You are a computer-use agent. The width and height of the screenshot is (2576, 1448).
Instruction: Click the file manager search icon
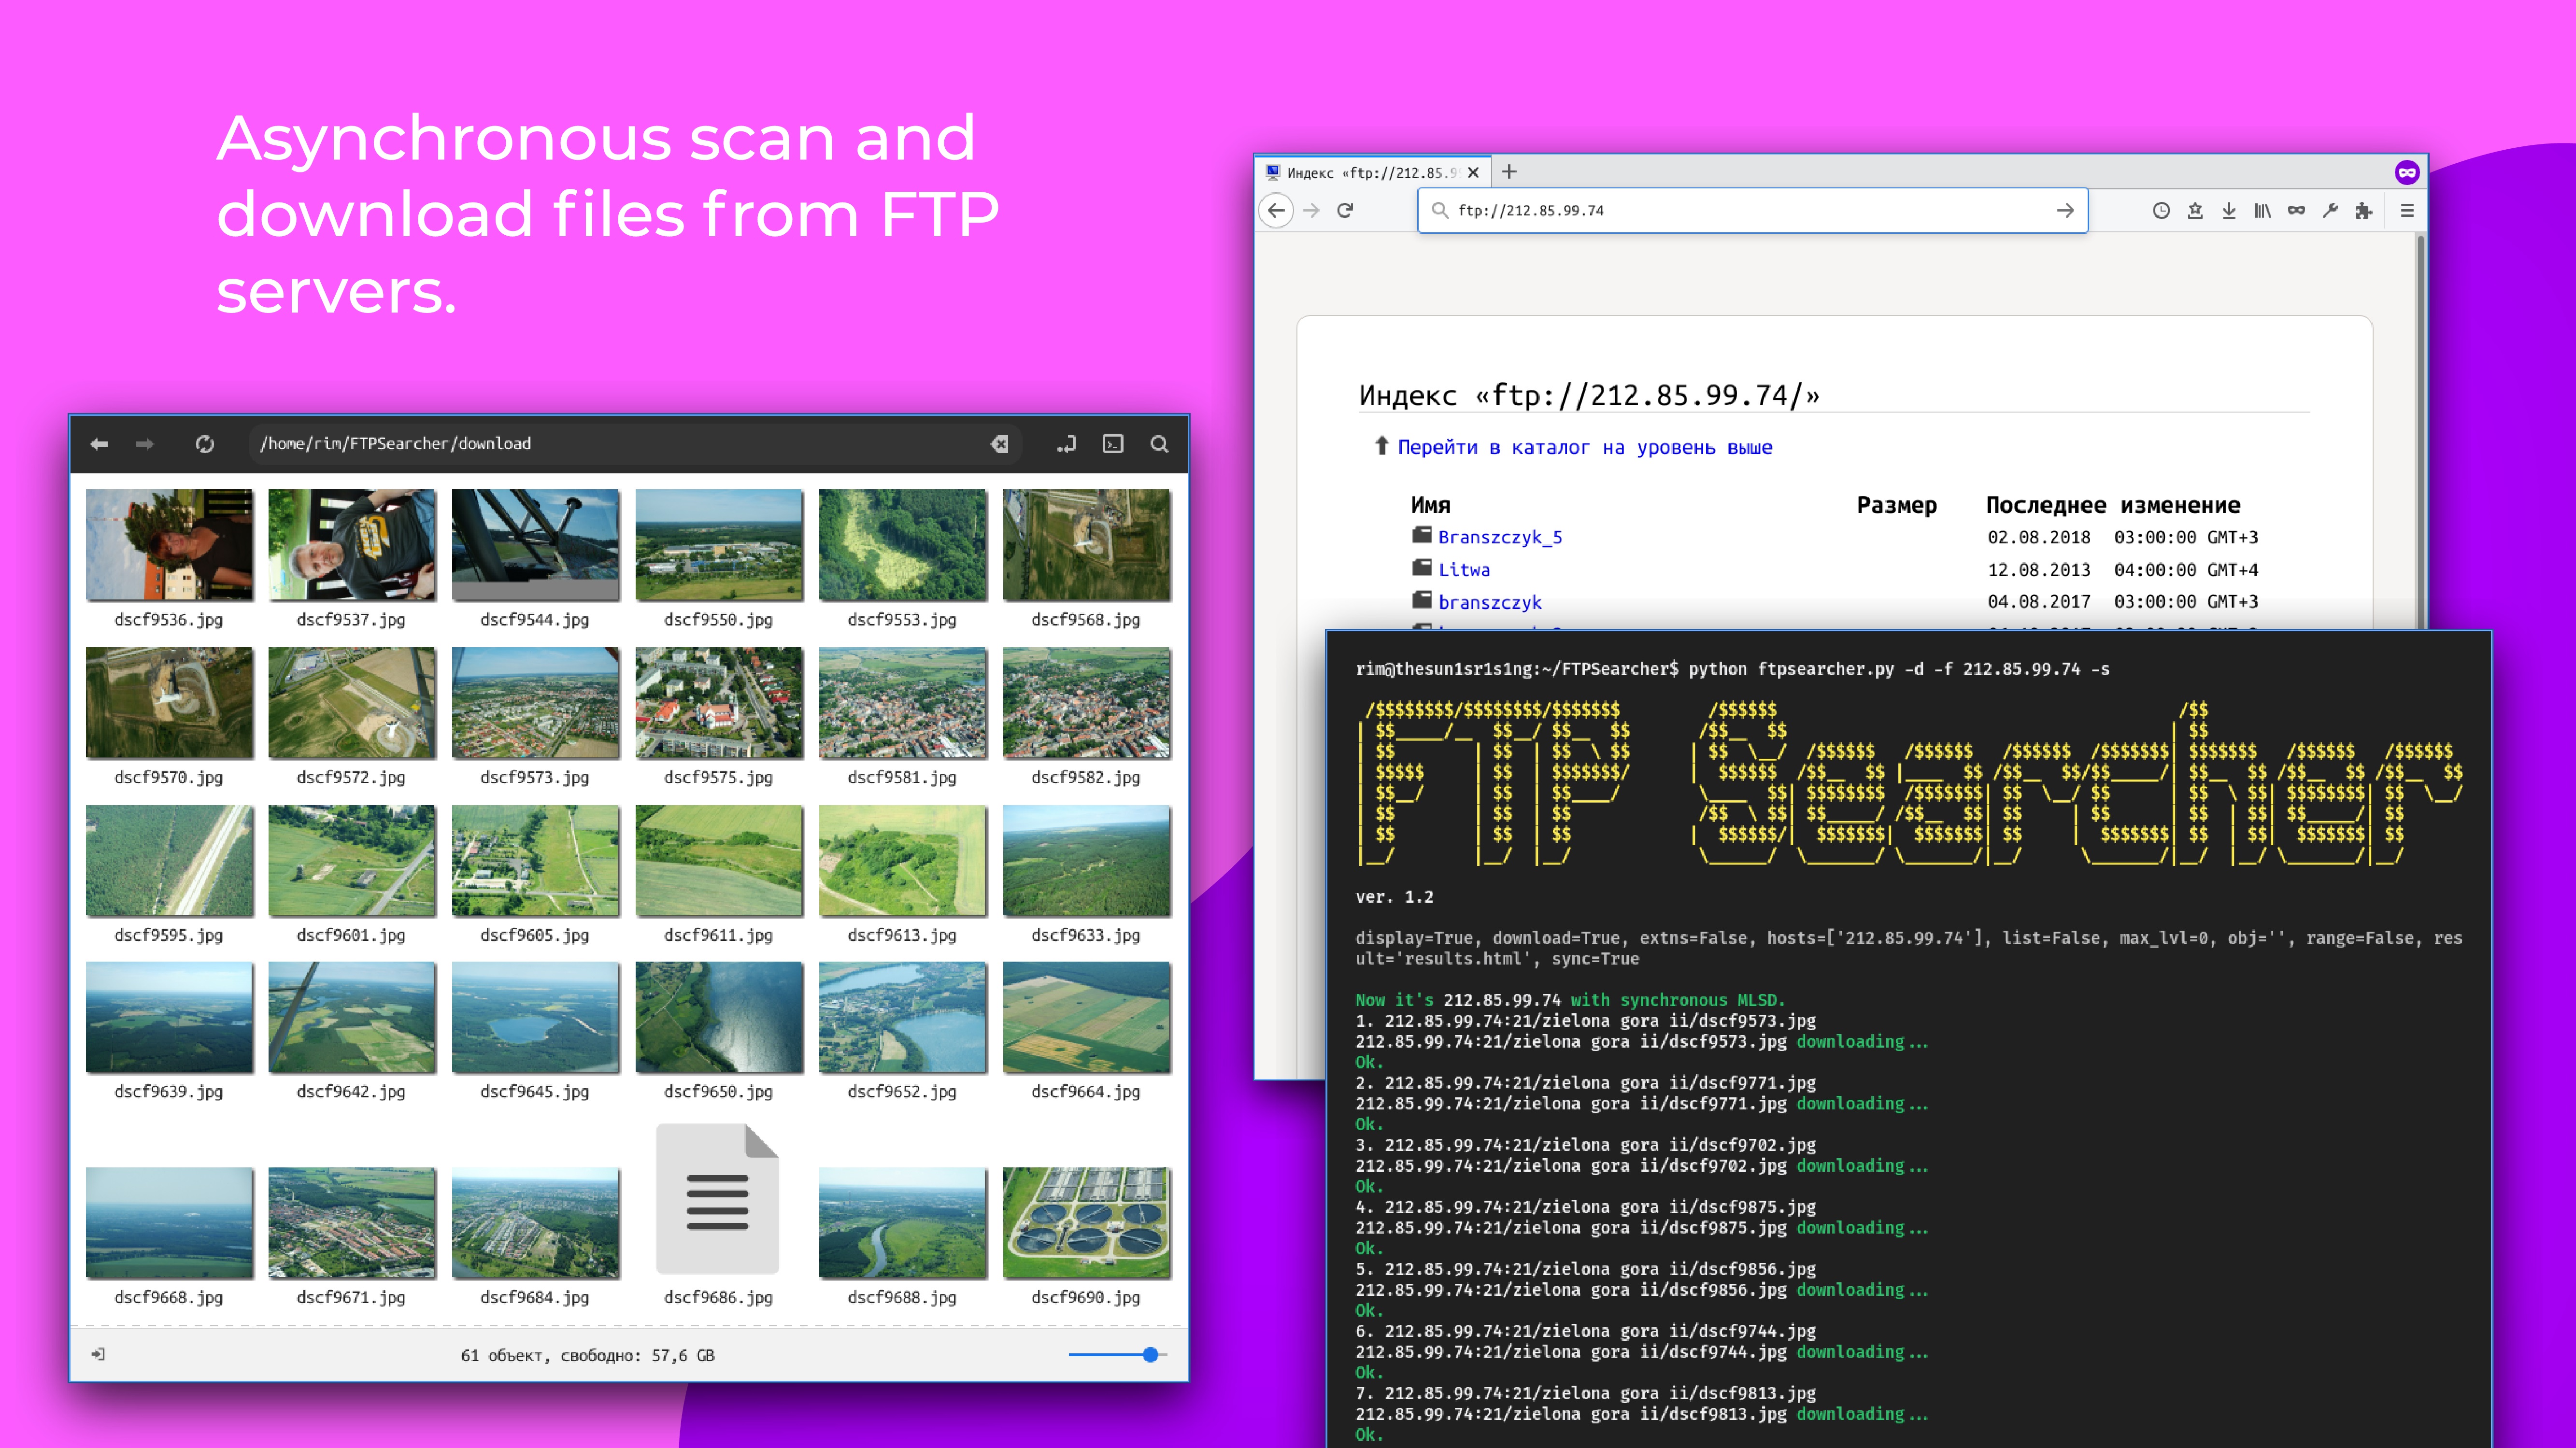click(1159, 444)
